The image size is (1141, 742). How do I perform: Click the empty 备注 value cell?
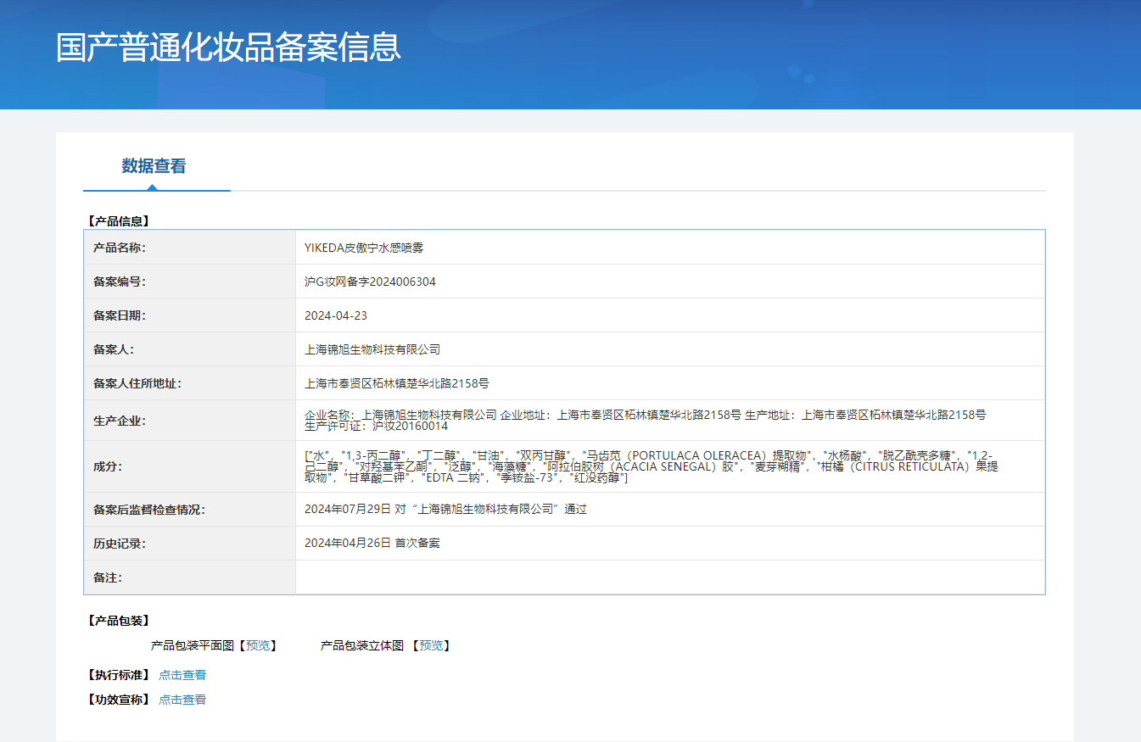670,577
